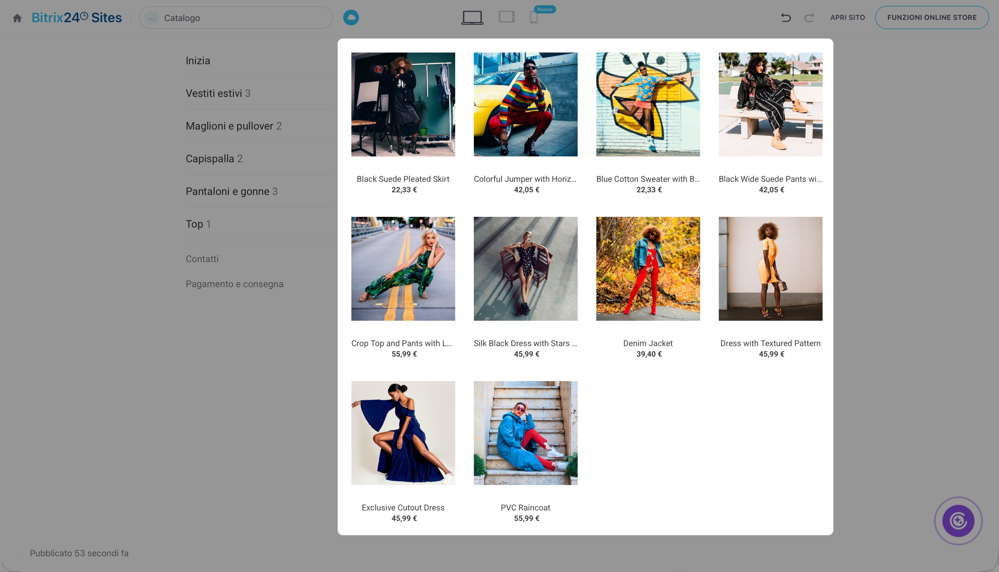
Task: Open the PVC Raincoat product thumbnail
Action: click(x=525, y=433)
